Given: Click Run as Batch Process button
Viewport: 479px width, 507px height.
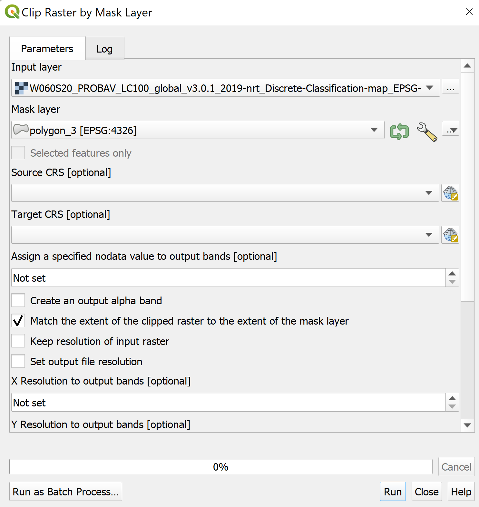Looking at the screenshot, I should point(66,492).
